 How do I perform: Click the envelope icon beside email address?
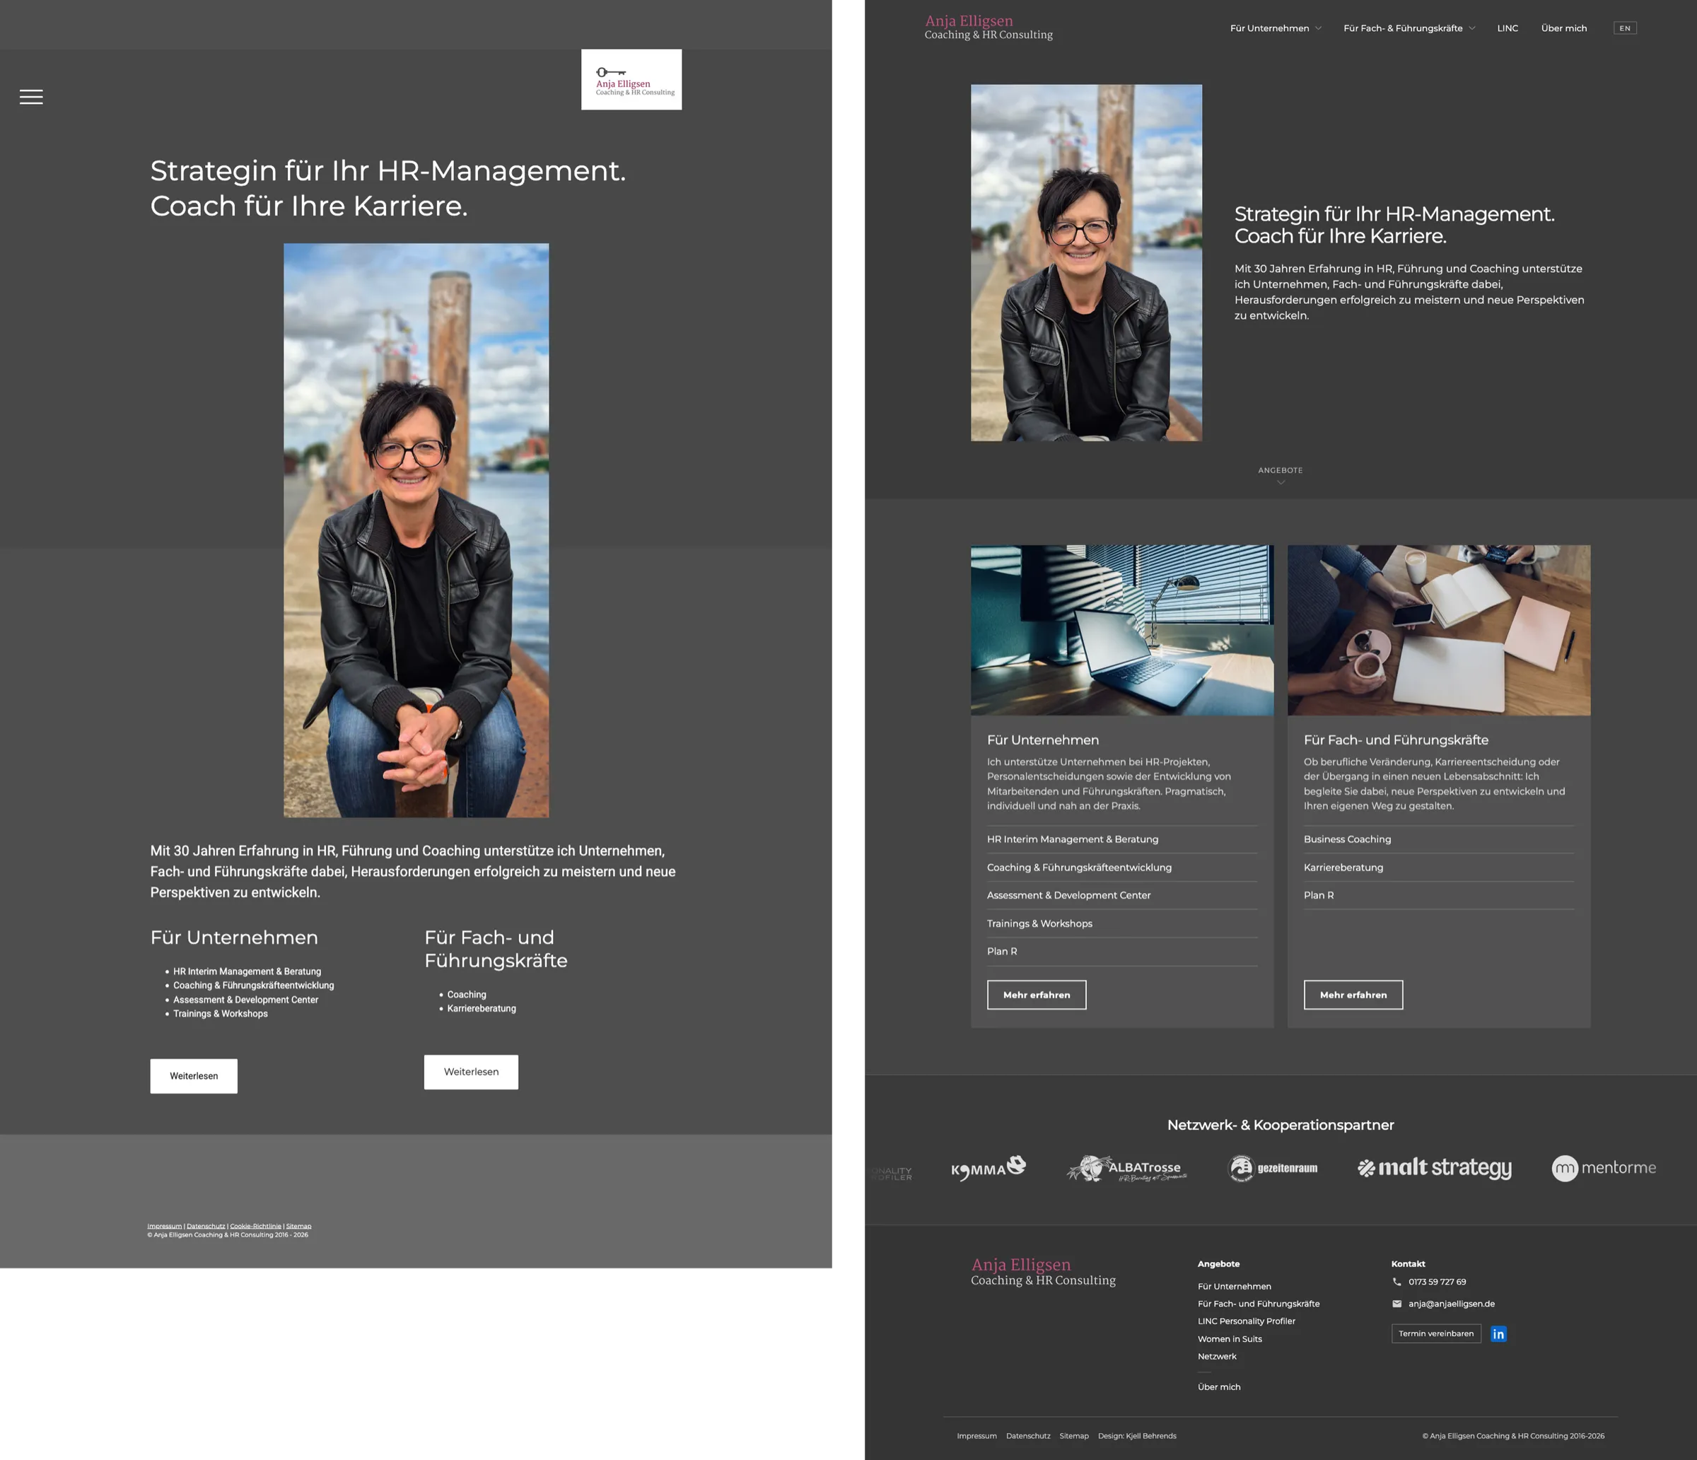point(1396,1304)
